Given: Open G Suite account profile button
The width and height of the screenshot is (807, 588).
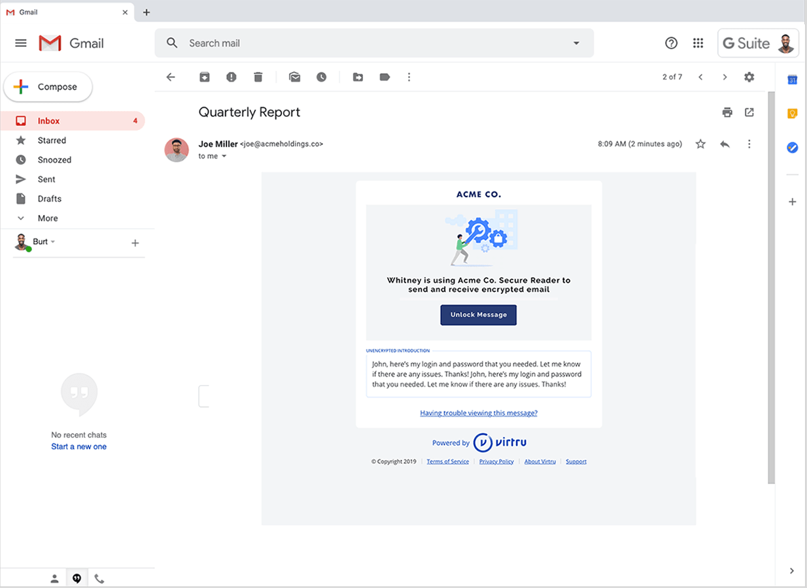Looking at the screenshot, I should 758,43.
